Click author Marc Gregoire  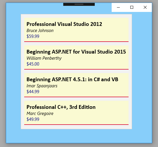40,114
